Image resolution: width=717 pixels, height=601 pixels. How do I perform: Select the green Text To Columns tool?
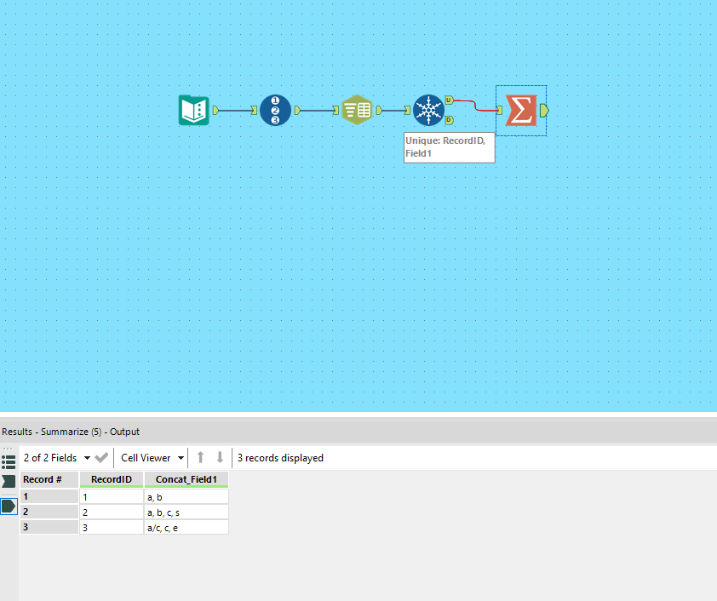coord(357,110)
